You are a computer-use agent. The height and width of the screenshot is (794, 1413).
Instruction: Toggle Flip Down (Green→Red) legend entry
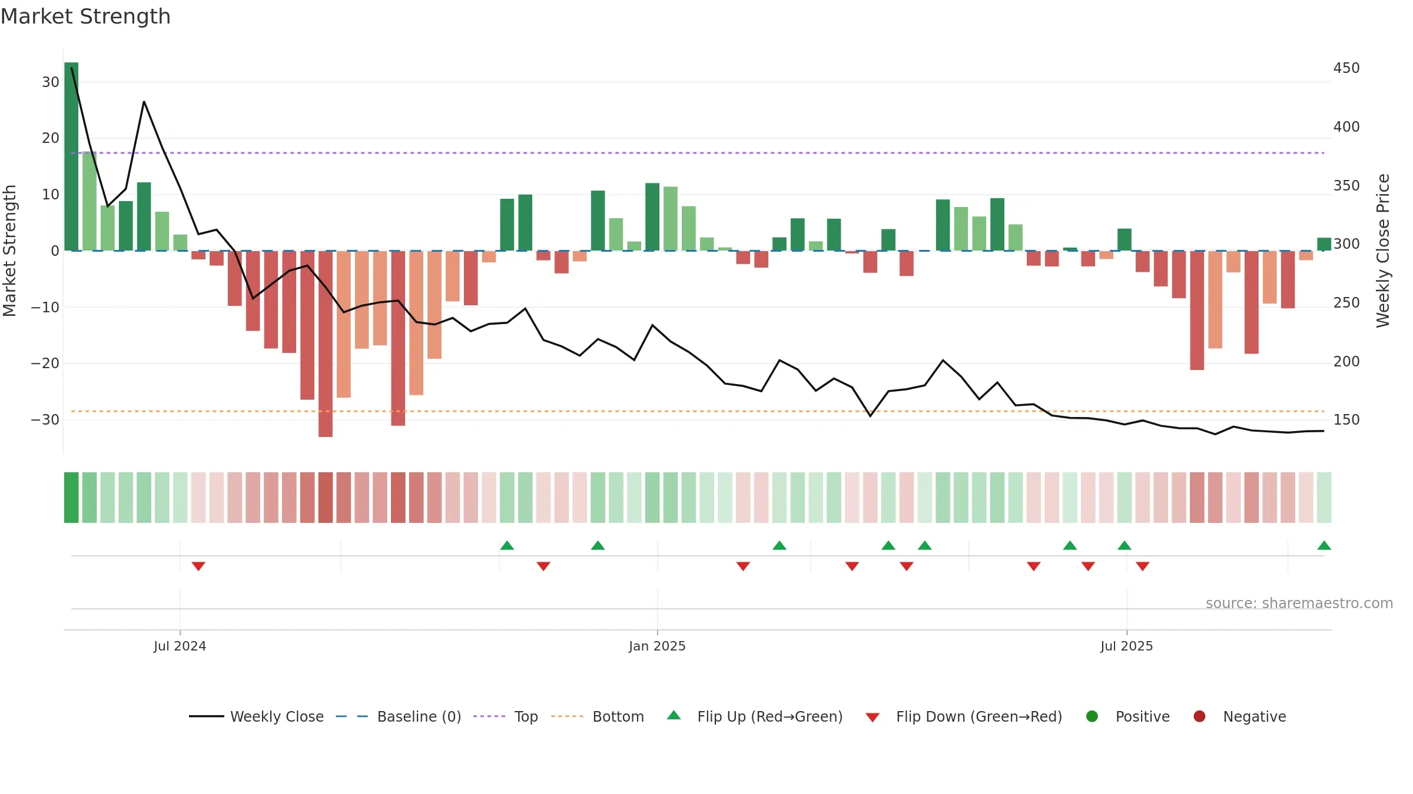(x=964, y=716)
